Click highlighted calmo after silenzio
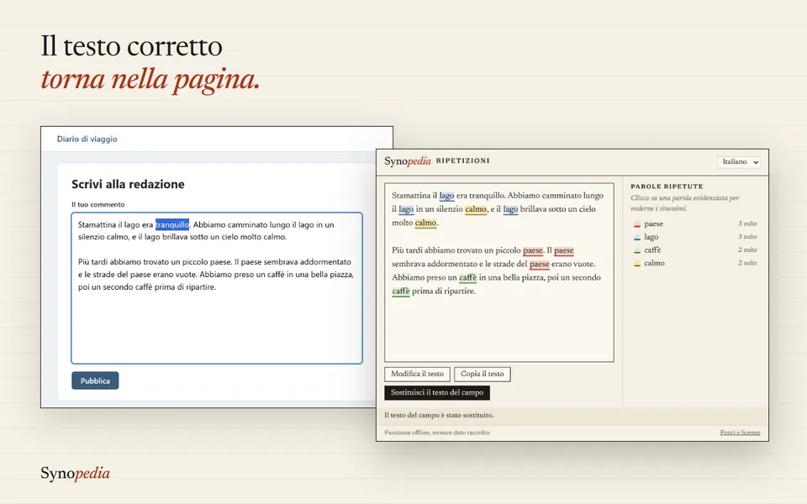 476,209
